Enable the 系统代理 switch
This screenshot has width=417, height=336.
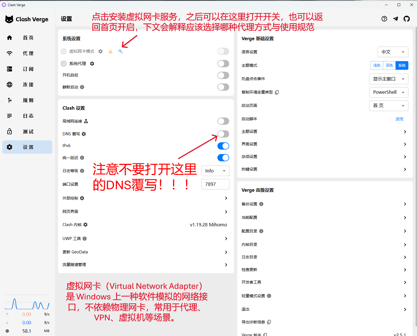coord(223,64)
